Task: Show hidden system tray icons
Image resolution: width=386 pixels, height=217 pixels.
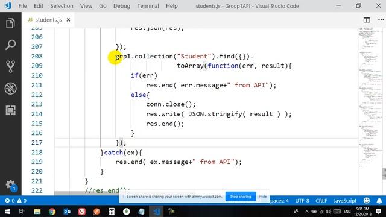Action: [306, 212]
